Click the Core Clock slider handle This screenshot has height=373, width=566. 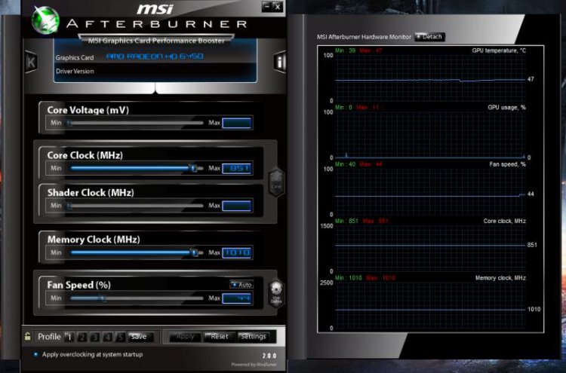[193, 168]
